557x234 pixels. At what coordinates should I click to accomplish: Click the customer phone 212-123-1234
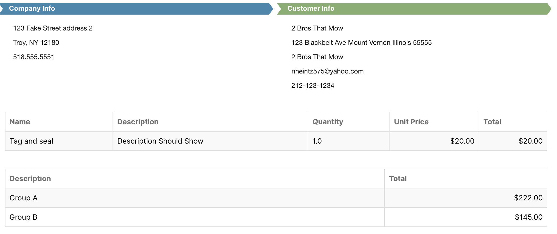tap(313, 85)
